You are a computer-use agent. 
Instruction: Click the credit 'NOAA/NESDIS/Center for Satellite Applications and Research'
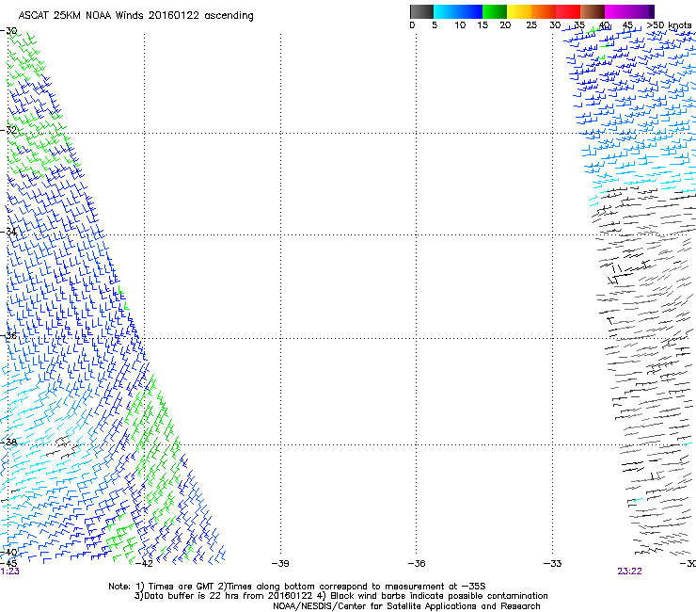pyautogui.click(x=406, y=606)
